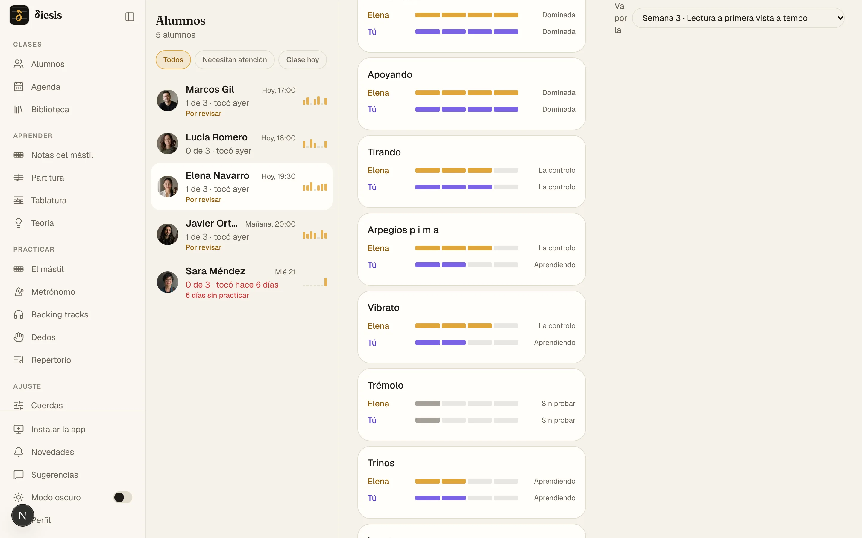Open the Diesis logo home
Viewport: 862px width, 538px height.
[36, 15]
